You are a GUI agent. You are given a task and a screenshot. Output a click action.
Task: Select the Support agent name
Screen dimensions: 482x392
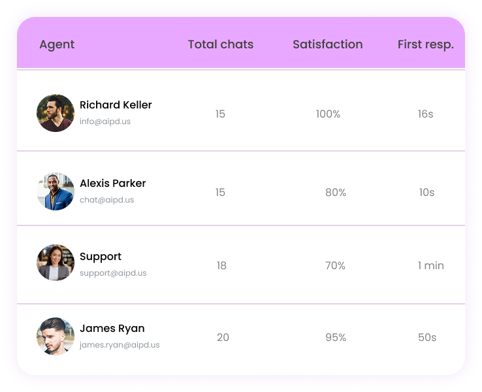101,256
